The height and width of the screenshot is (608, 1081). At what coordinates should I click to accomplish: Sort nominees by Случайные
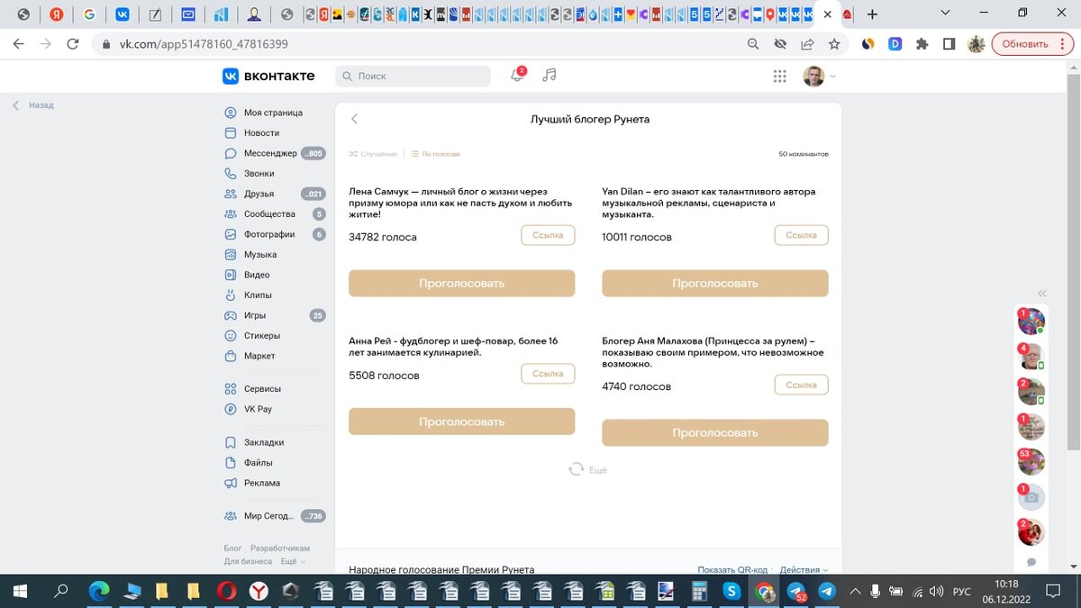click(x=373, y=154)
